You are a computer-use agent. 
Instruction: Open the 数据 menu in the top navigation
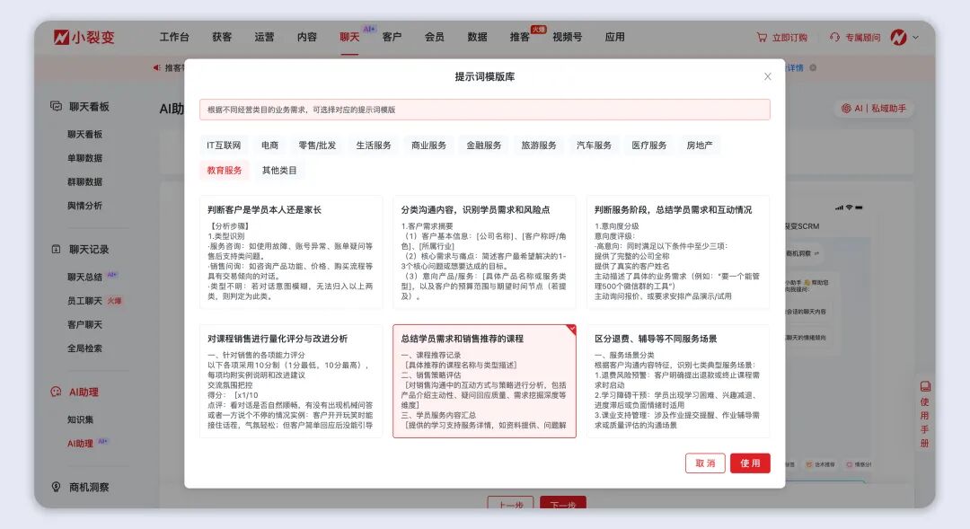pos(479,37)
